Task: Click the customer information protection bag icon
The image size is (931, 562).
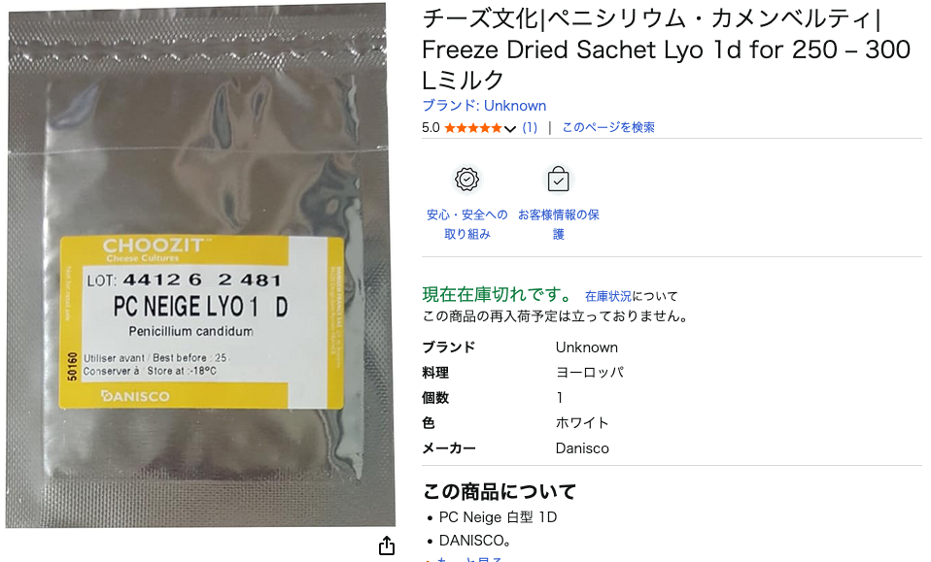Action: pos(558,179)
